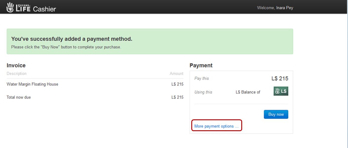Click the Inara Pey username in header
The width and height of the screenshot is (348, 148).
[284, 8]
